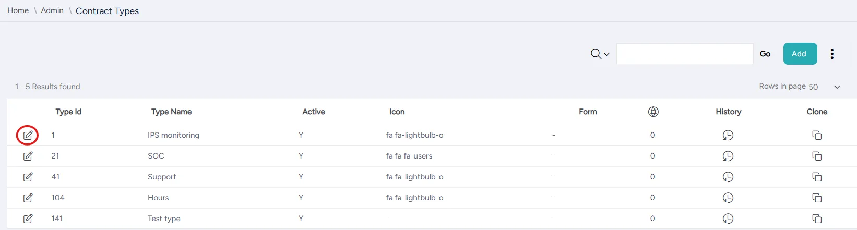Screen dimensions: 857x230
Task: Edit the IPS monitoring contract type
Action: 28,135
